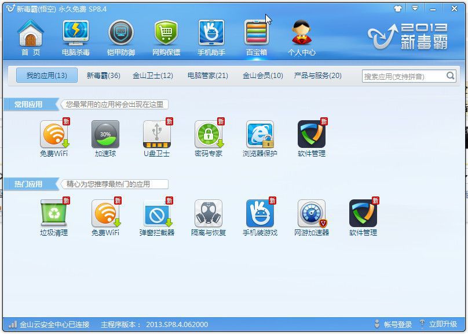This screenshot has height=334, width=468.
Task: Click the skin (shirt) icon in title bar
Action: pyautogui.click(x=398, y=9)
